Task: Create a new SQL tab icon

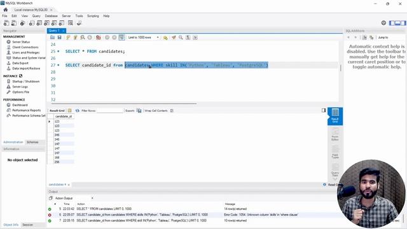Action: tap(6, 23)
